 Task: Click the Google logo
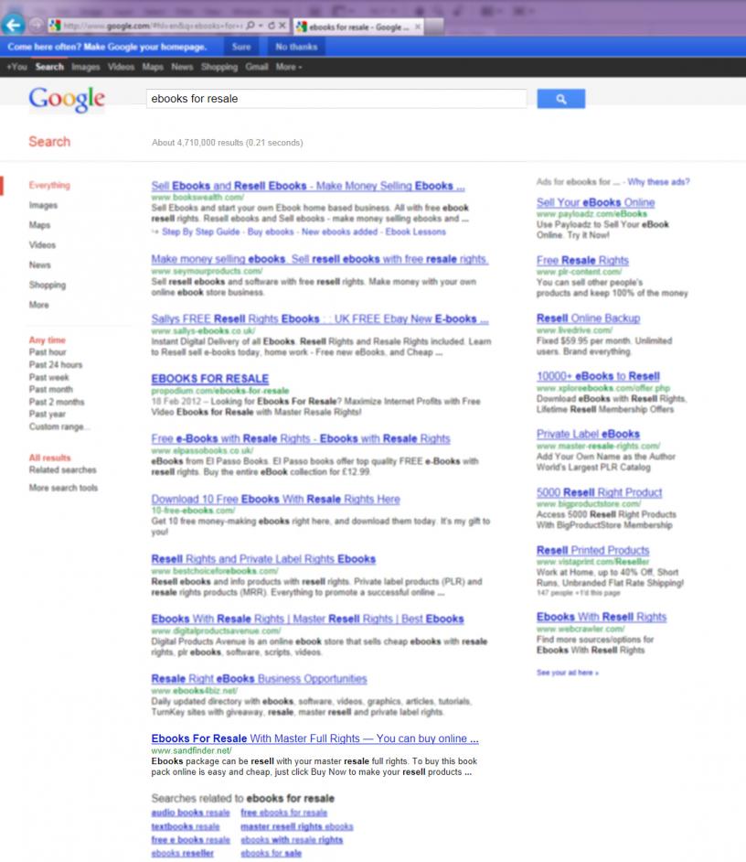click(x=67, y=100)
